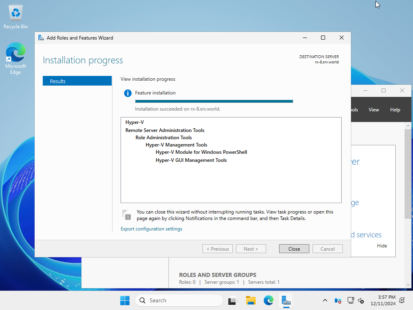
Task: Close the Server Manager window
Action: tap(402, 91)
